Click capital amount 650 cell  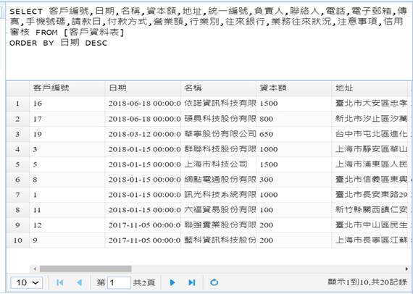pos(294,134)
